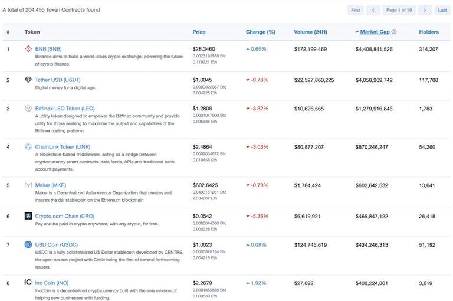453x301 pixels.
Task: Click Tether volume $22,527,860,225
Action: click(x=314, y=80)
